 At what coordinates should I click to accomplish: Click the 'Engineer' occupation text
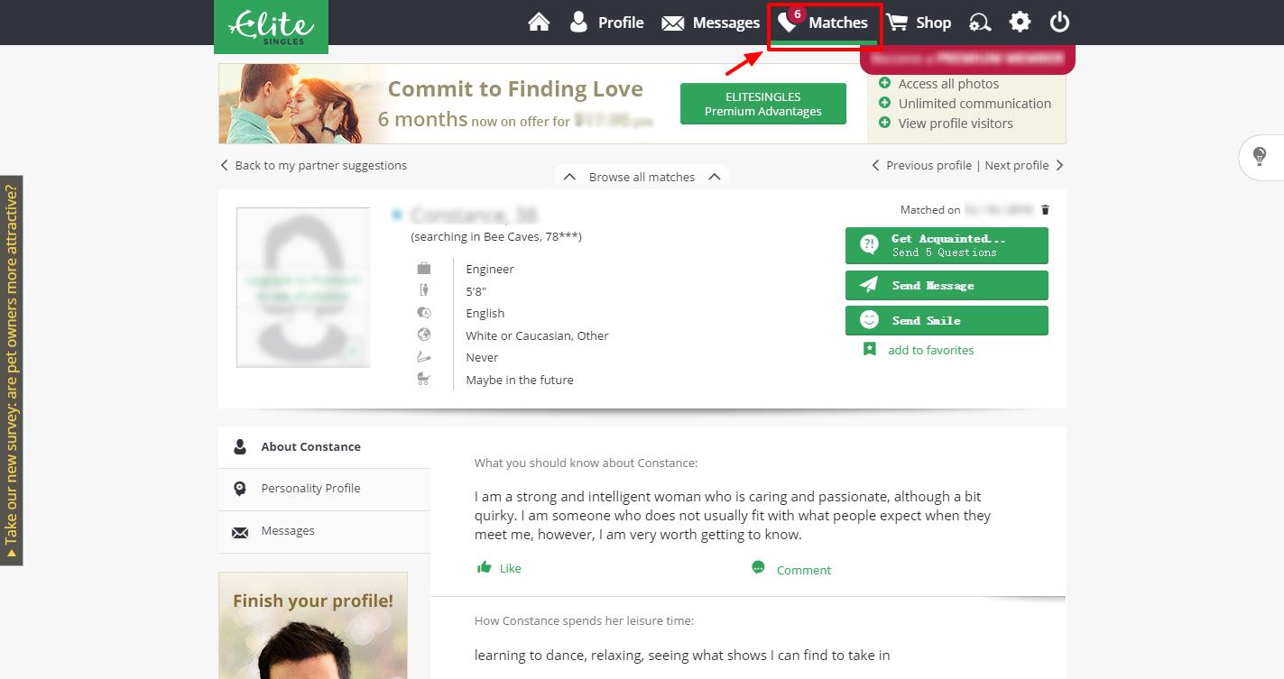(490, 269)
